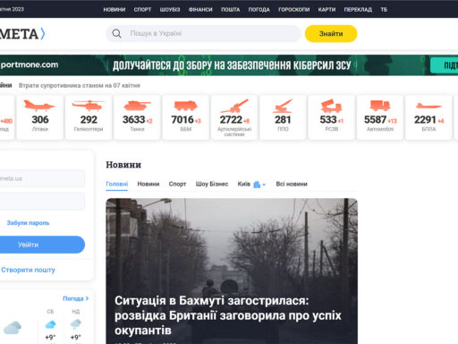The width and height of the screenshot is (458, 344).
Task: Select the Київ news tab
Action: pyautogui.click(x=244, y=184)
